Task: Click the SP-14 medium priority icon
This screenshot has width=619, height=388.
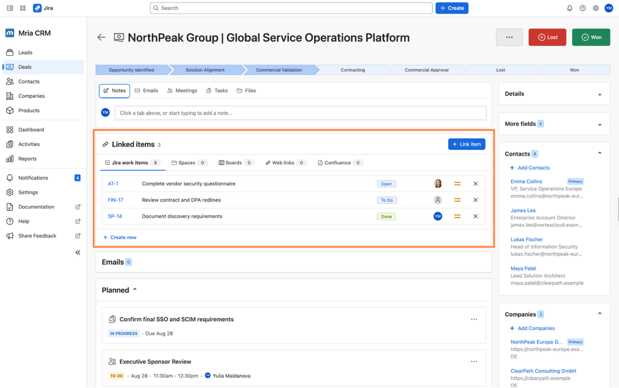Action: [457, 216]
